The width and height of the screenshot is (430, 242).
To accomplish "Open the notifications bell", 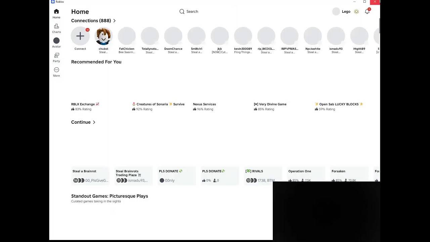I will [x=367, y=11].
